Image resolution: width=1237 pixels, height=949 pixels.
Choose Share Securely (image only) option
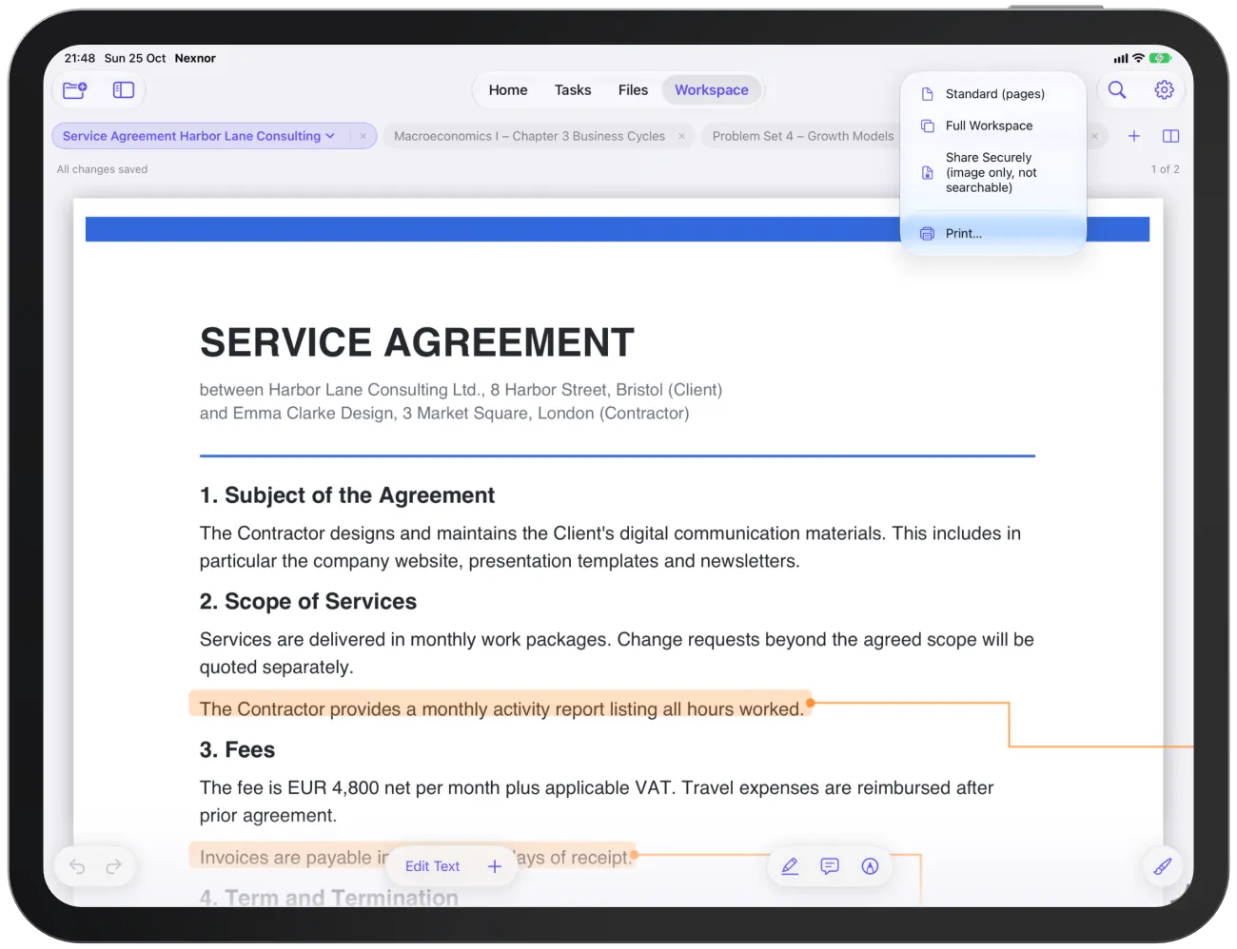pos(993,173)
